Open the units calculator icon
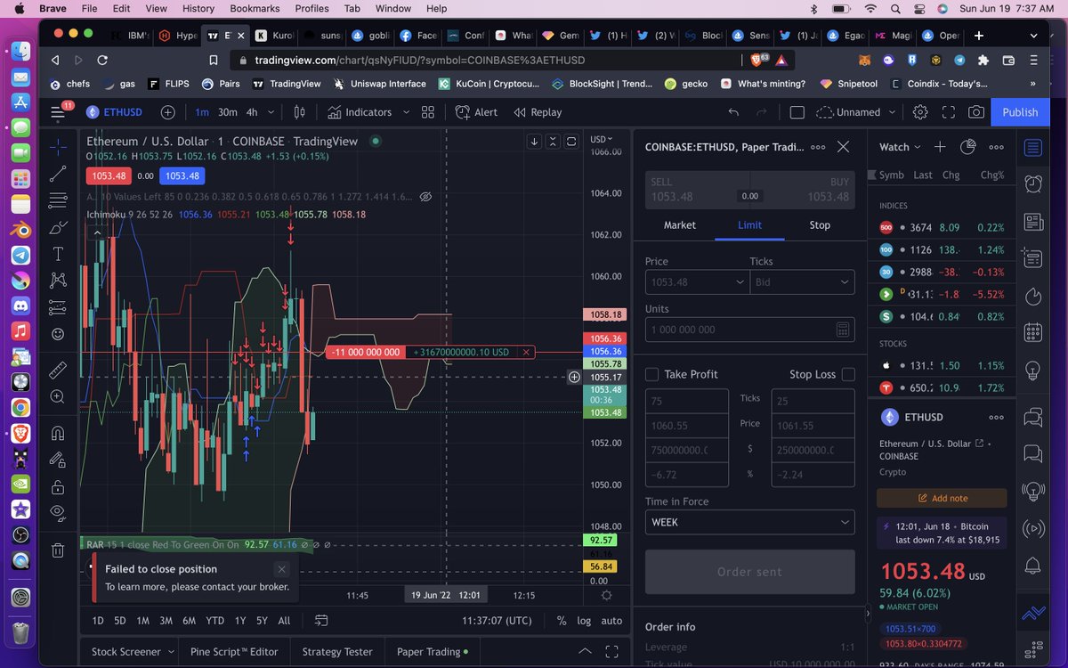The image size is (1068, 668). tap(842, 330)
